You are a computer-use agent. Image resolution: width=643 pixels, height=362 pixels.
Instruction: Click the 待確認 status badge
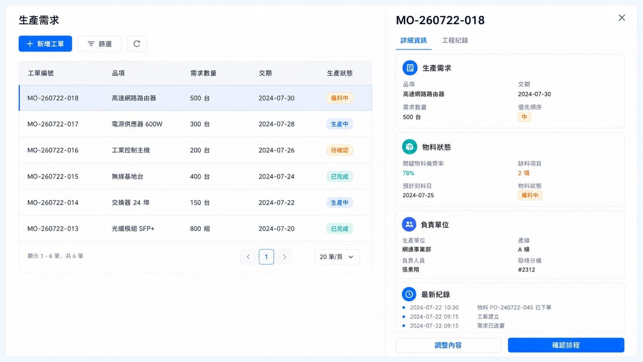340,150
